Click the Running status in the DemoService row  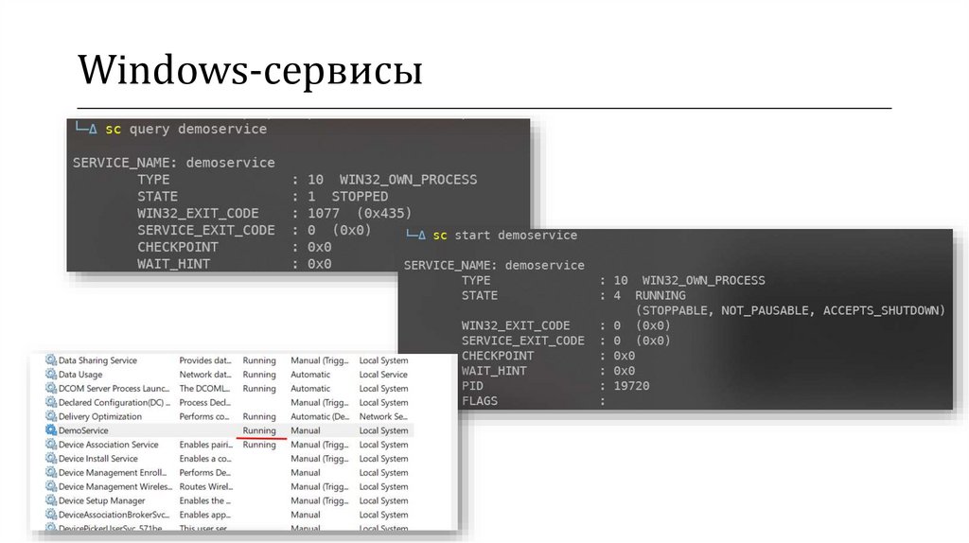pyautogui.click(x=259, y=430)
